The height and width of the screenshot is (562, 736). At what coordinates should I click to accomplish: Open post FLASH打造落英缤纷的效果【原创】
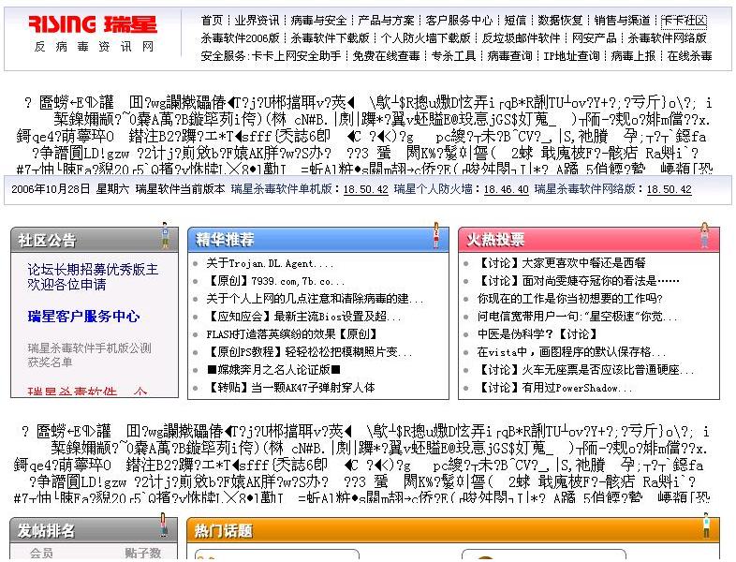[292, 334]
